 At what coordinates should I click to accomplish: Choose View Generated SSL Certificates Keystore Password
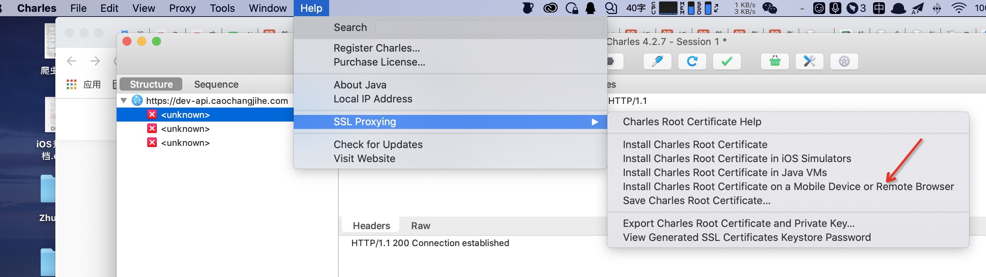(x=788, y=237)
